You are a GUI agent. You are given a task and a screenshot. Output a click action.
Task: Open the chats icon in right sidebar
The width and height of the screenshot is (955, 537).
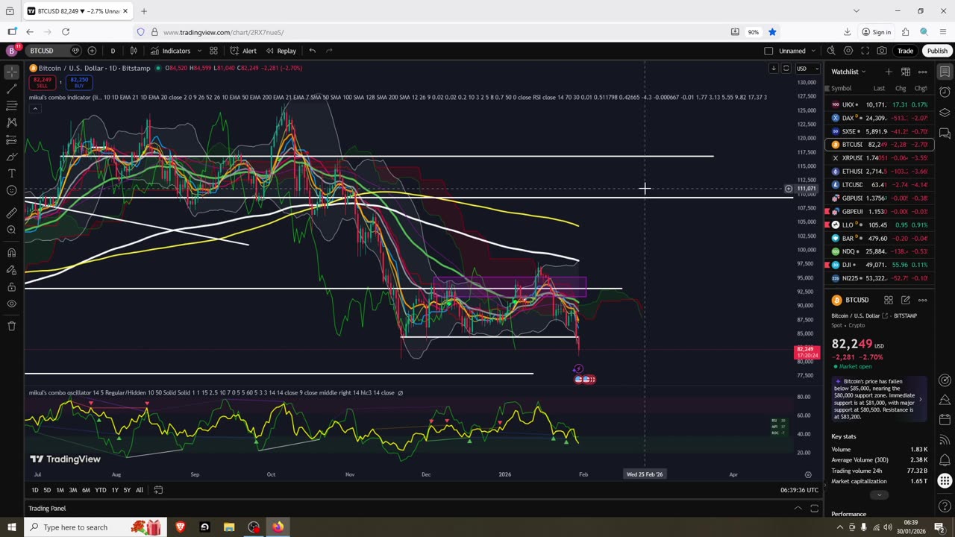[945, 134]
